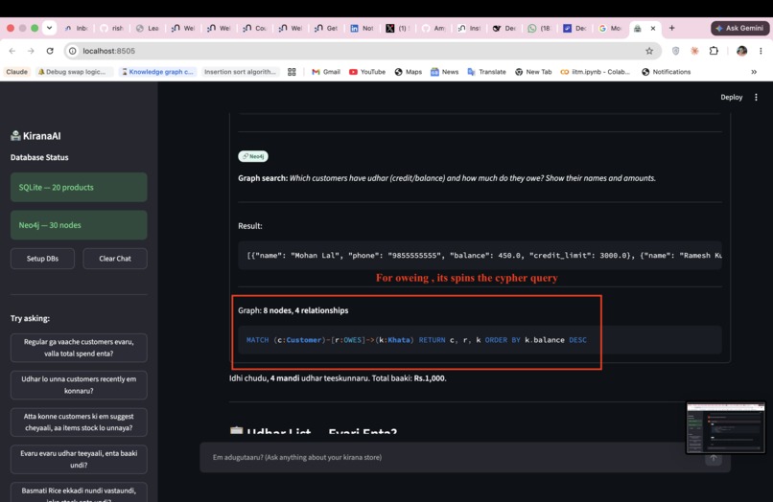Switch to the GitHub Am tab

point(433,29)
